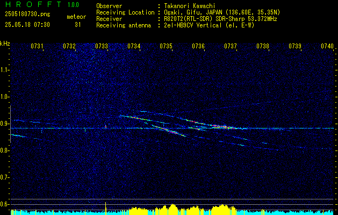This screenshot has width=338, height=215.
Task: Click the 0732 time marker
Action: pos(69,46)
